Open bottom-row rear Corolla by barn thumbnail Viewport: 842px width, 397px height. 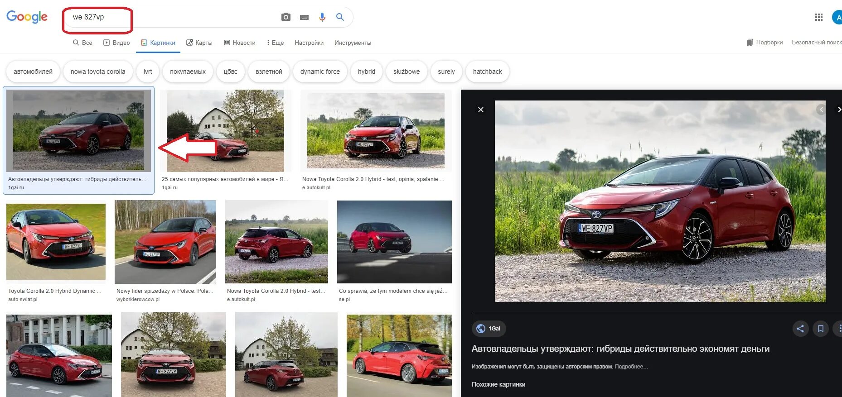tap(286, 355)
